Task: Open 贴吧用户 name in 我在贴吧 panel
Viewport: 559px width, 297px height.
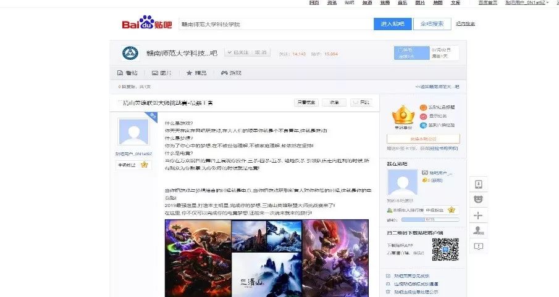Action: (440, 173)
